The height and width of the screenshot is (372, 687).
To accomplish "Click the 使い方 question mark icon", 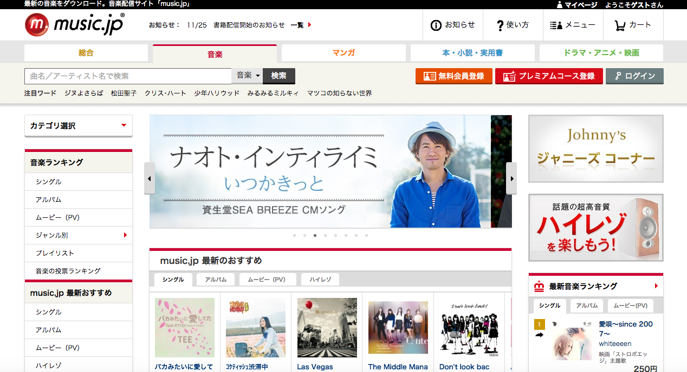I will (500, 25).
